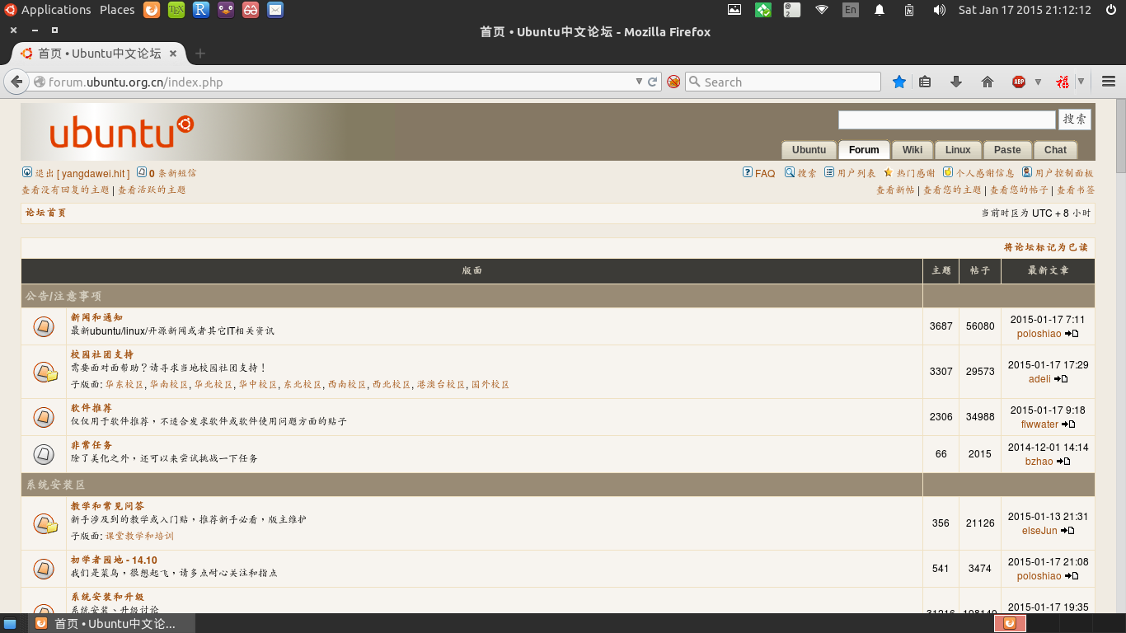Jump to latest post by poloshiao in 新闻和通知

[1072, 334]
